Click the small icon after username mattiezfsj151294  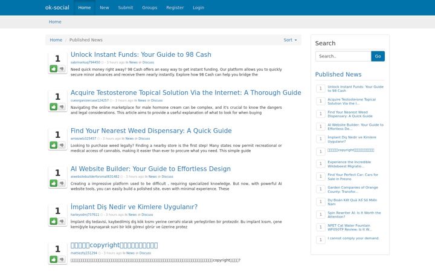(99, 253)
